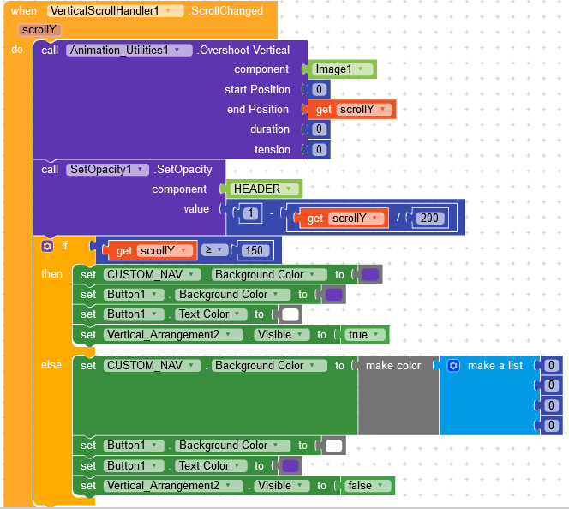This screenshot has height=509, width=569.
Task: Toggle the true boolean dropdown
Action: (378, 335)
